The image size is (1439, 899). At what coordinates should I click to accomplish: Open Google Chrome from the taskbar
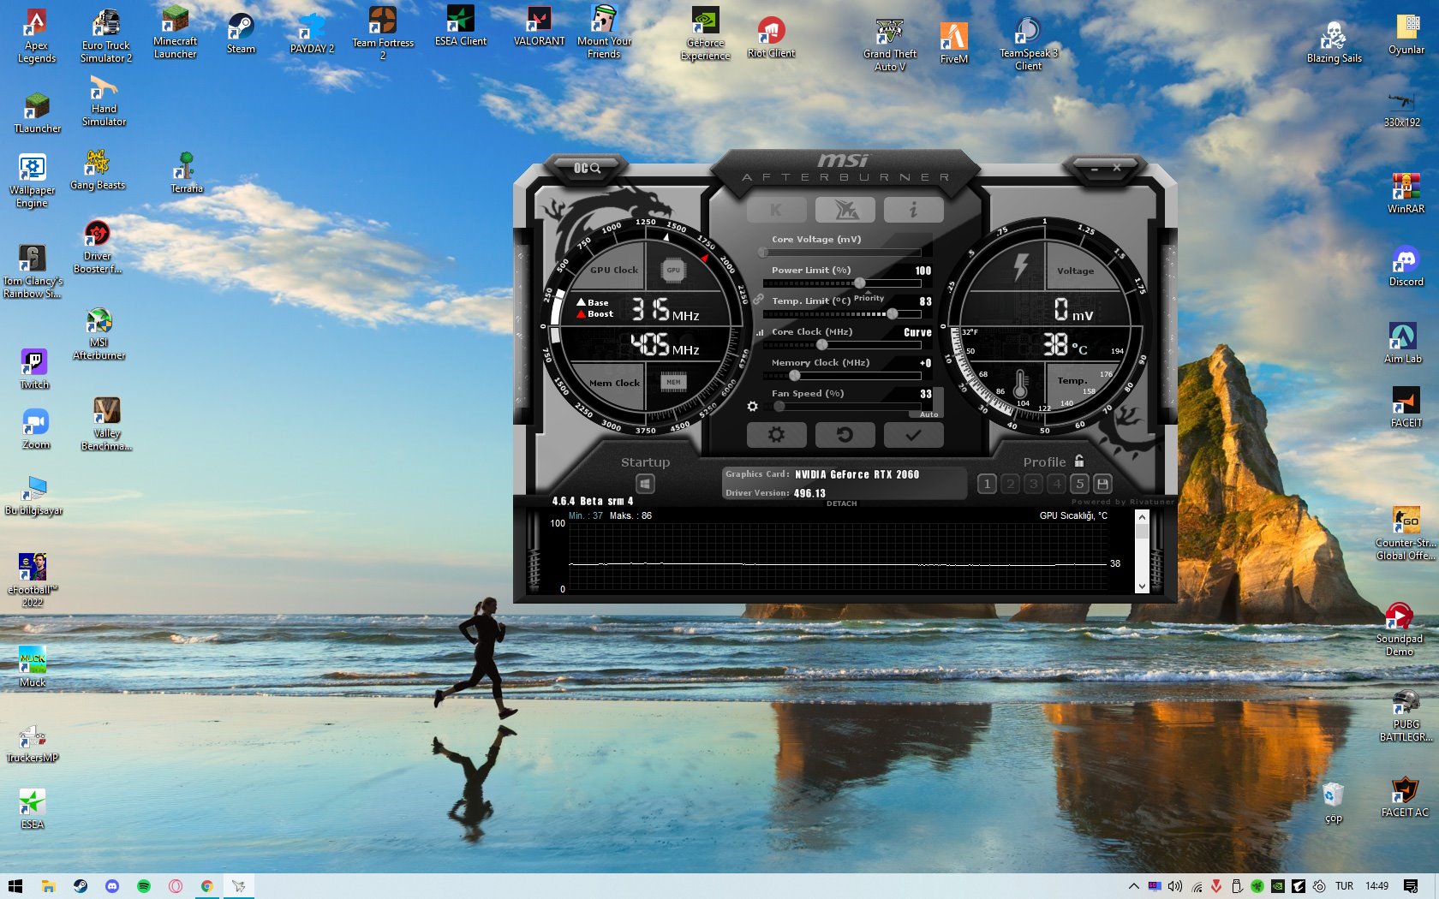click(206, 886)
